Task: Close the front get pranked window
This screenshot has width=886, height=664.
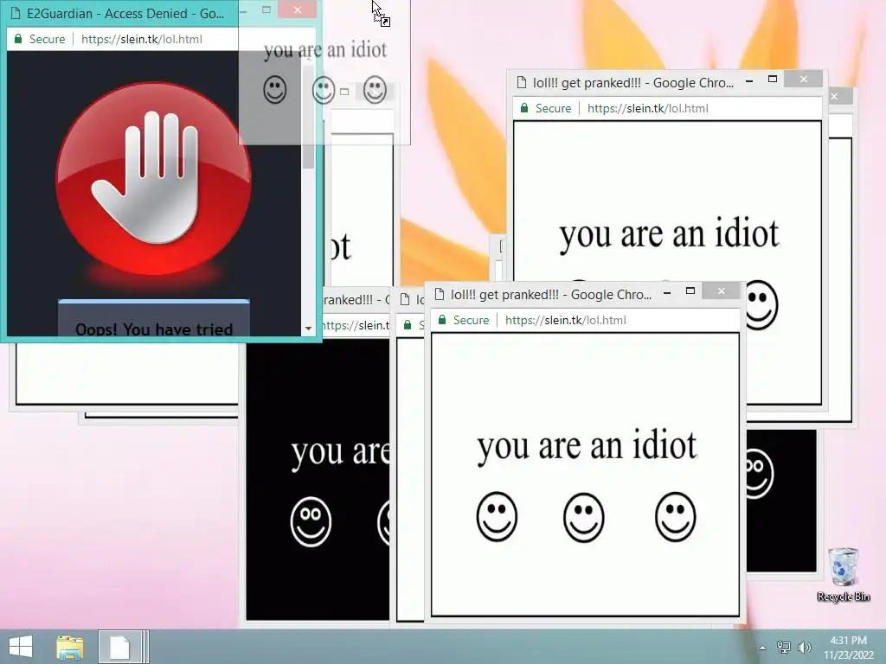Action: (721, 290)
